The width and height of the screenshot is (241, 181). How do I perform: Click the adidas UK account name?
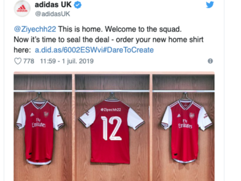(53, 5)
